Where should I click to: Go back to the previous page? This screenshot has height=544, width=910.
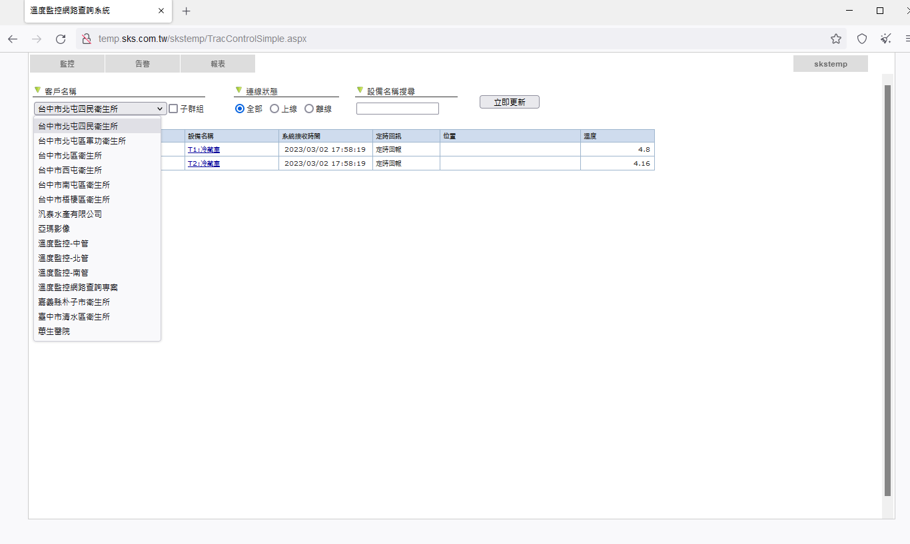pos(13,39)
